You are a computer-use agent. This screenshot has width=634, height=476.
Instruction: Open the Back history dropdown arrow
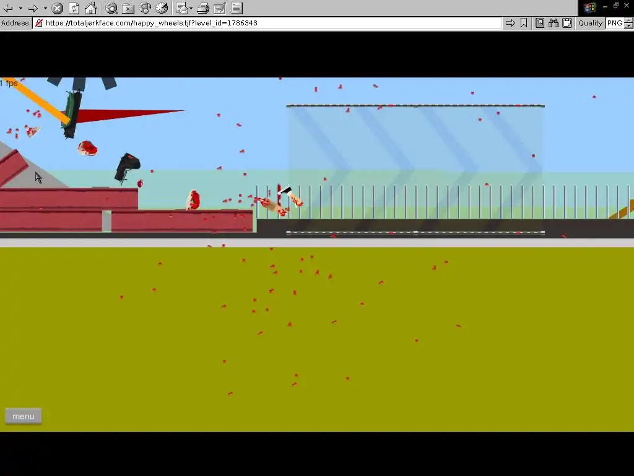coord(20,8)
